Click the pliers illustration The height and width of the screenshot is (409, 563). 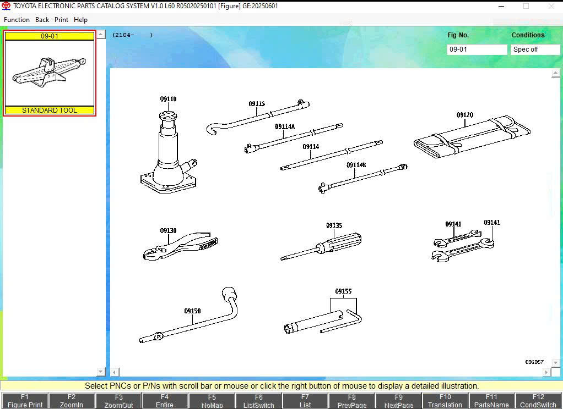coord(181,247)
